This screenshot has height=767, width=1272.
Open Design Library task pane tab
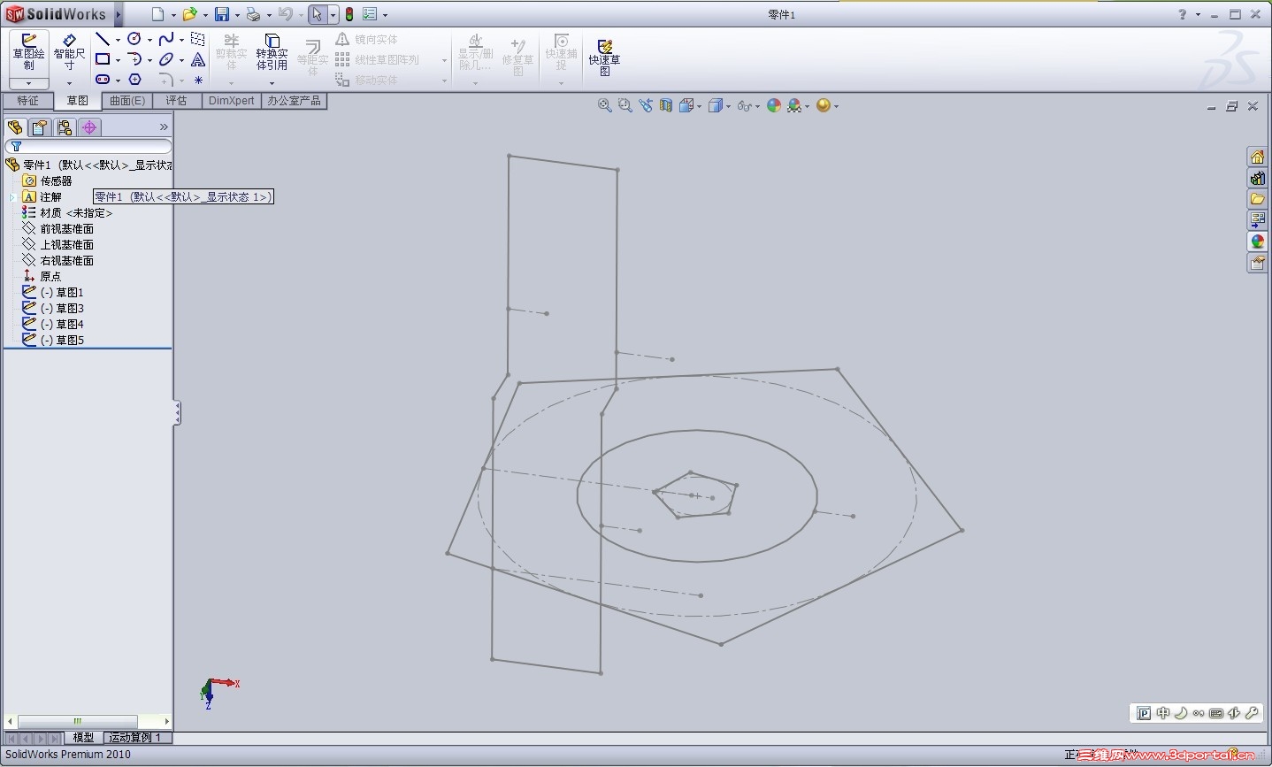click(1257, 178)
